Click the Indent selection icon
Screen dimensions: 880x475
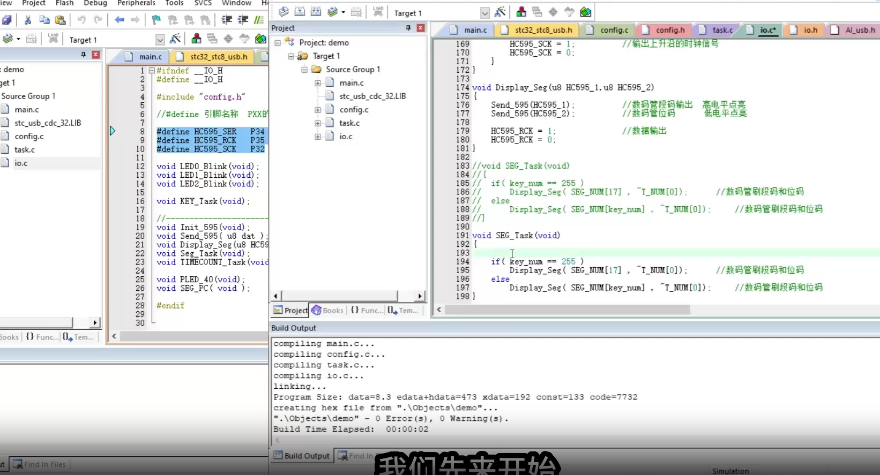[227, 20]
